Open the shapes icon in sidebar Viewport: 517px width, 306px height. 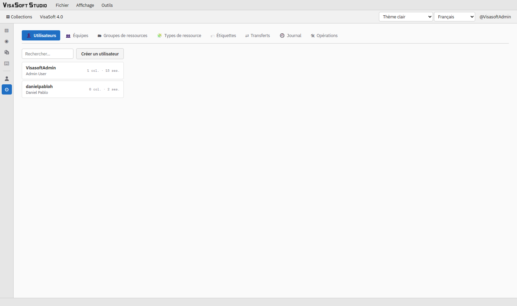pos(6,52)
